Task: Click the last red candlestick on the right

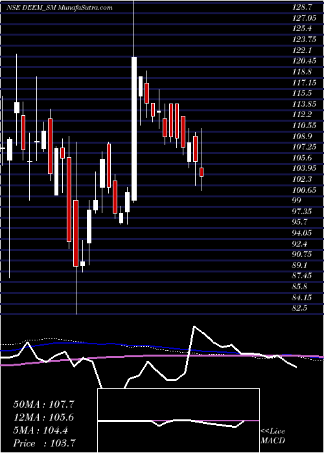Action: pyautogui.click(x=202, y=172)
